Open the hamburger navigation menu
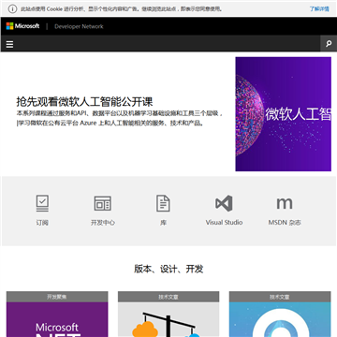Image resolution: width=337 pixels, height=337 pixels. [9, 45]
